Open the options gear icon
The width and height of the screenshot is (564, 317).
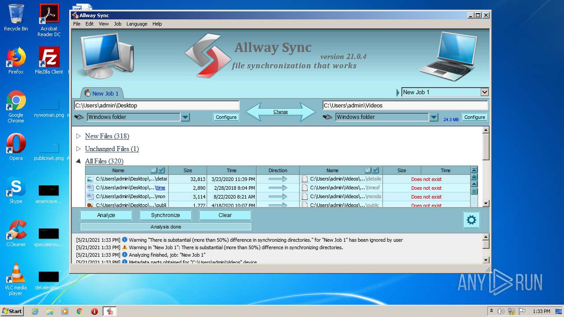coord(471,220)
